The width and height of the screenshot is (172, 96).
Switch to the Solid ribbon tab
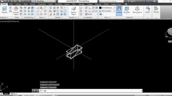point(11,4)
